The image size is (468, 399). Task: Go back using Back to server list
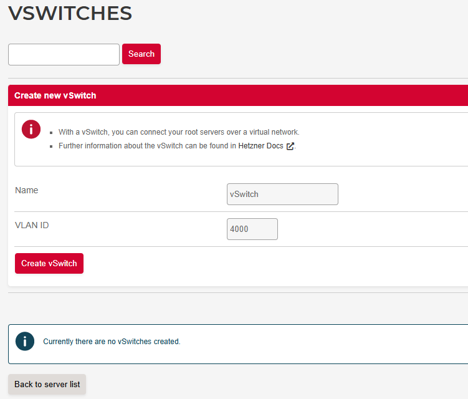[x=47, y=384]
